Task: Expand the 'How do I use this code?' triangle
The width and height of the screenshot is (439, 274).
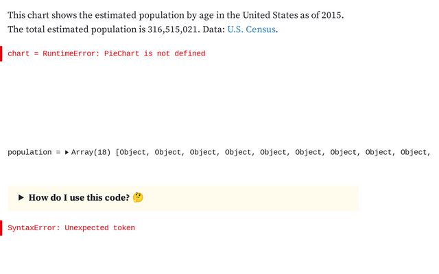Action: click(x=21, y=198)
